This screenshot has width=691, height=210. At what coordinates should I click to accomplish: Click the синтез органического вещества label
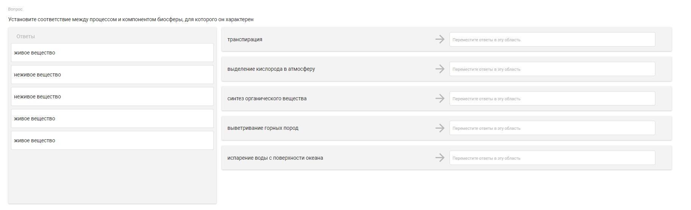click(x=267, y=98)
